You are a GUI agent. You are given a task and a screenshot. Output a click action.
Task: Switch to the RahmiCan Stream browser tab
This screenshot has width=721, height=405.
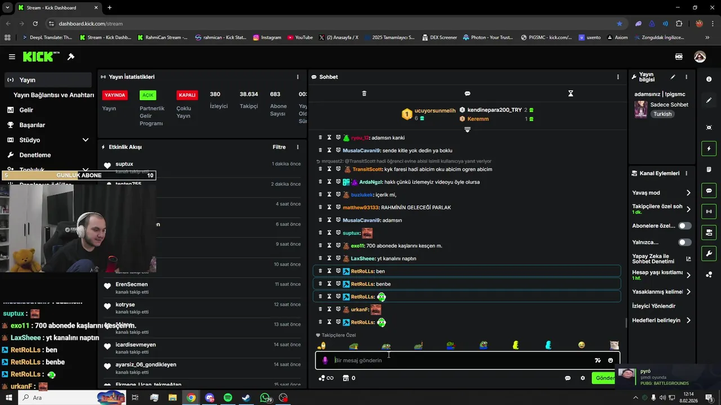[x=162, y=38]
